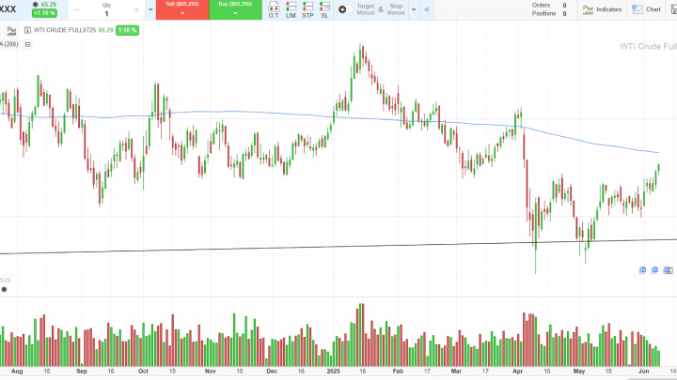
Task: Toggle the volume pane dot indicator
Action: [4, 289]
